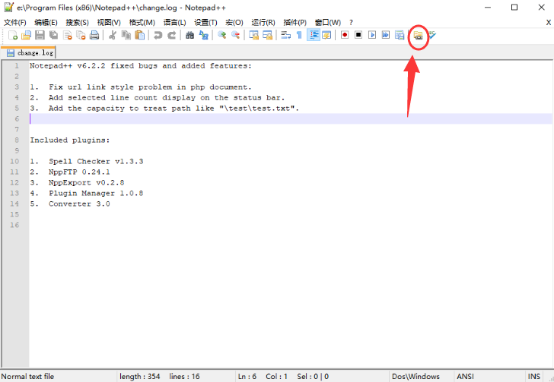Click the Open file folder icon
Viewport: 554px width, 382px height.
(26, 35)
